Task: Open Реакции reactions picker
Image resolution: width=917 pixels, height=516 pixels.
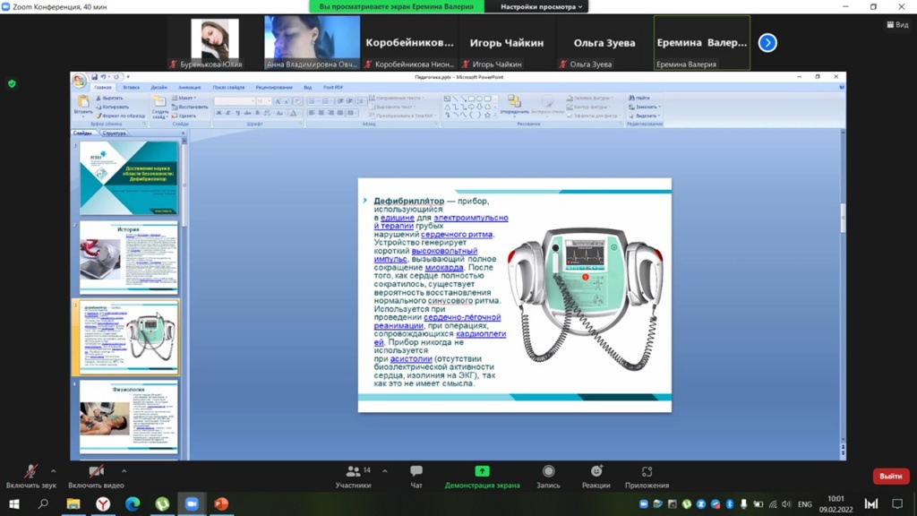Action: coord(596,476)
